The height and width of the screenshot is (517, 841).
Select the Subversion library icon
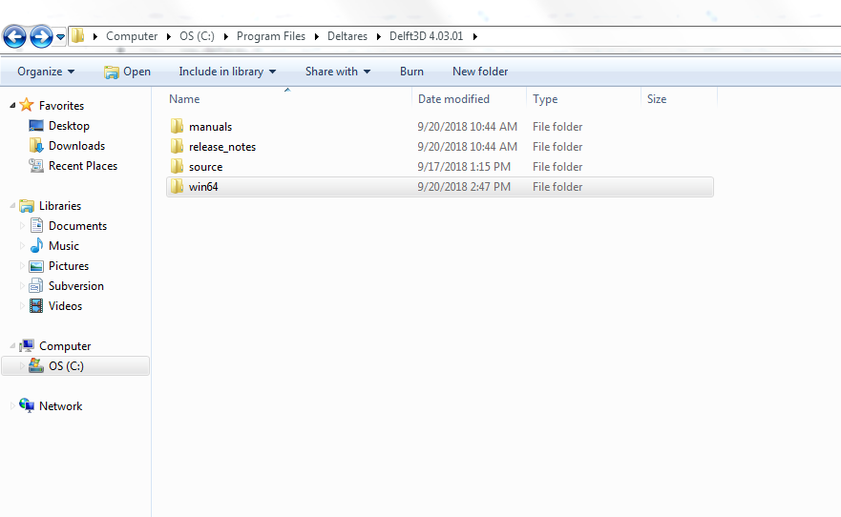click(x=36, y=286)
